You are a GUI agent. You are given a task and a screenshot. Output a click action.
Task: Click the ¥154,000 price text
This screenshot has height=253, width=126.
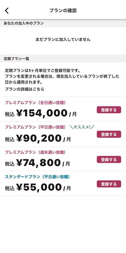point(42,113)
